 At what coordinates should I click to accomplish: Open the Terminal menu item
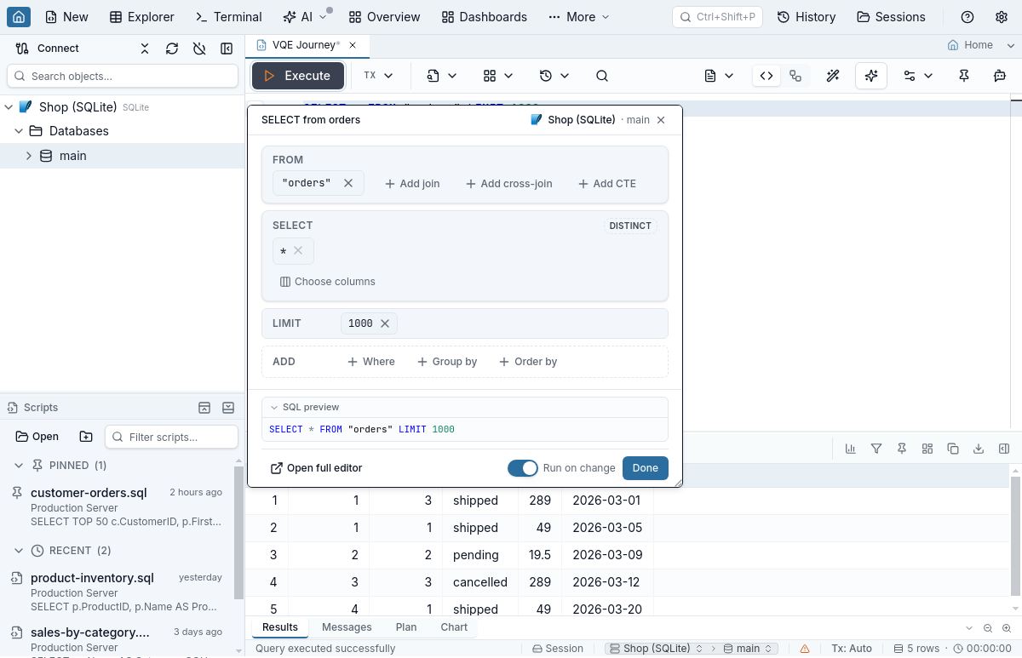[x=228, y=17]
